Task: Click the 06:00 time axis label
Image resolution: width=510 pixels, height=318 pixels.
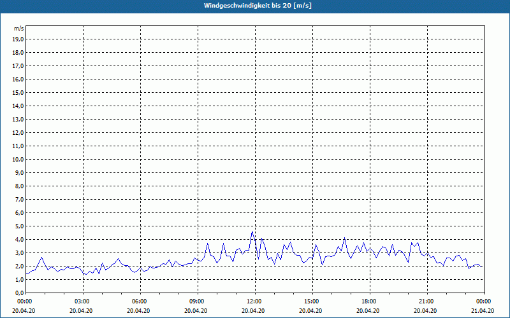Action: 139,301
